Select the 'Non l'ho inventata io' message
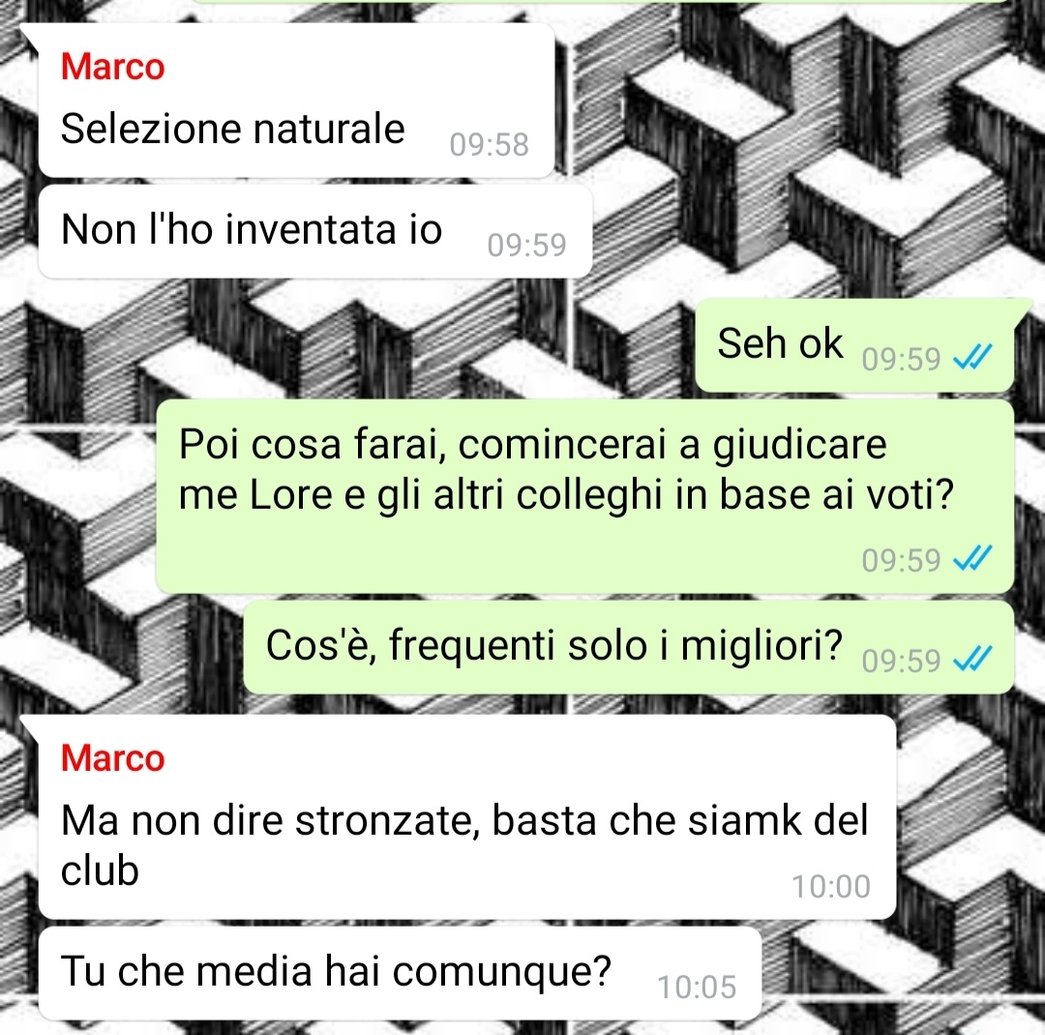Viewport: 1045px width, 1035px height. [x=315, y=231]
